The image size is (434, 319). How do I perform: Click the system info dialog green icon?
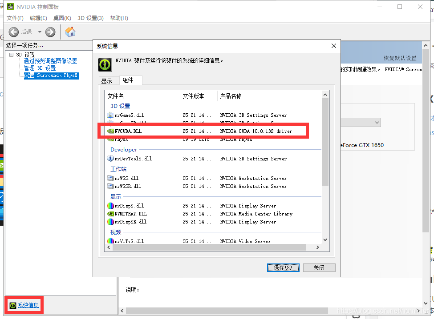[x=105, y=65]
